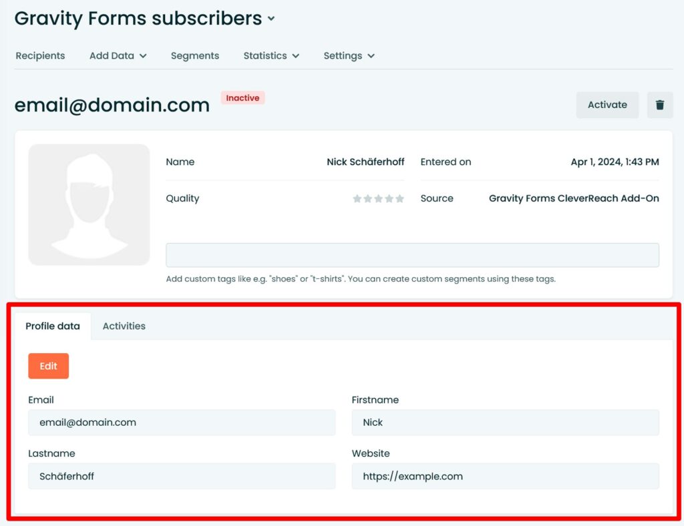
Task: Open the Settings dropdown
Action: tap(348, 56)
